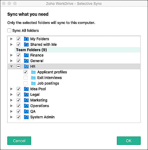148x150 pixels.
Task: Click the Team Folders (9) header row
Action: (x=77, y=50)
